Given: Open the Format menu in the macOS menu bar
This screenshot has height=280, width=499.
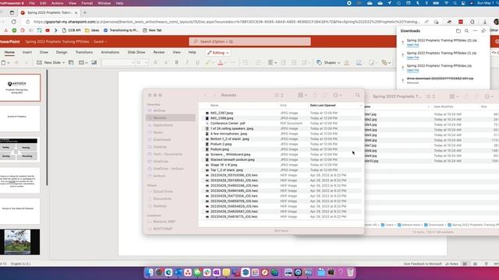Looking at the screenshot, I should tap(87, 3).
